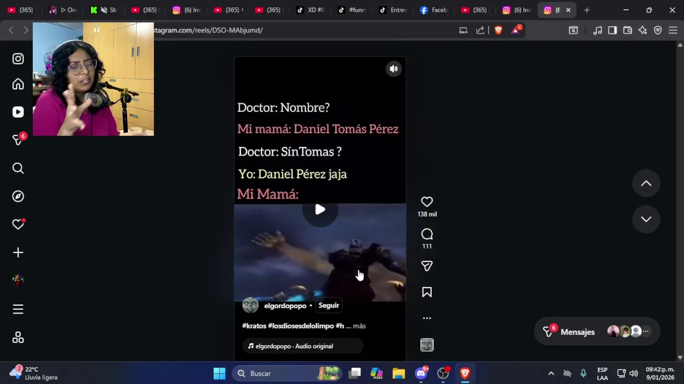Image resolution: width=684 pixels, height=384 pixels.
Task: Save the reel with bookmark icon
Action: click(426, 292)
